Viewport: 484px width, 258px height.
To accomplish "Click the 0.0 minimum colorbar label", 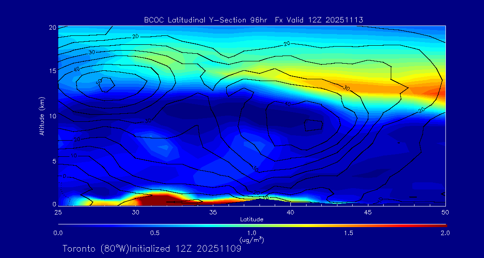I will pos(58,233).
